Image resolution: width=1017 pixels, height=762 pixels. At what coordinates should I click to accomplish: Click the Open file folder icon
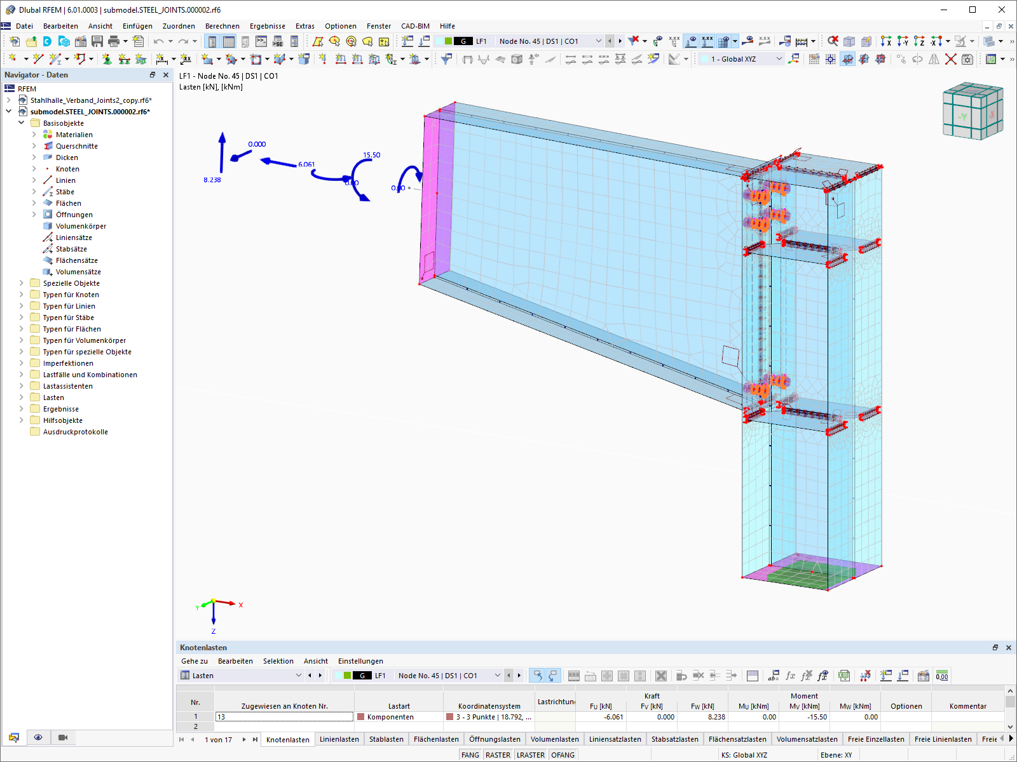point(31,41)
